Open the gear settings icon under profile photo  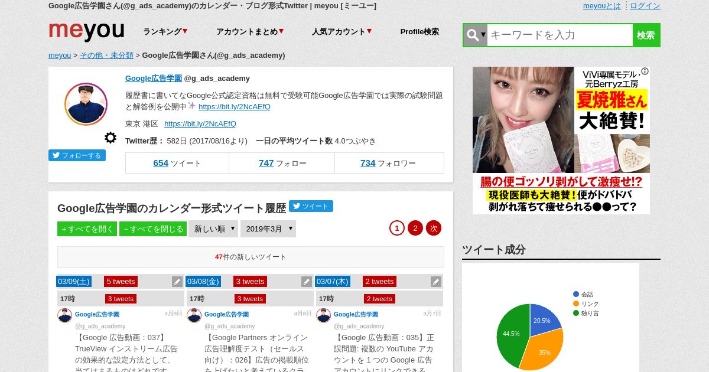click(x=110, y=138)
